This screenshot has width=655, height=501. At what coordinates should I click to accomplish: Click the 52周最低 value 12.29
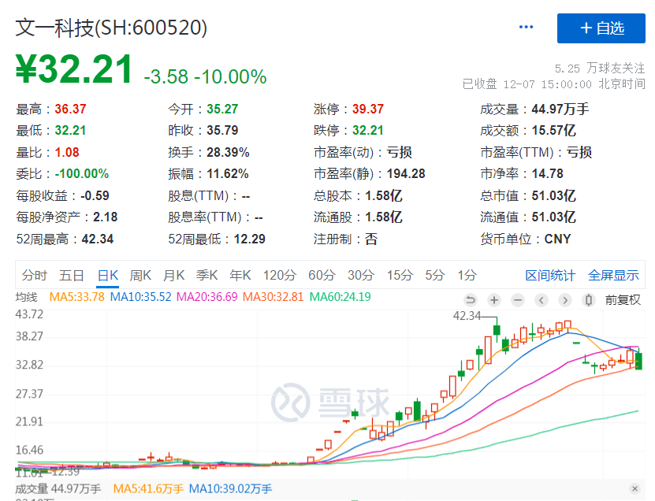click(249, 239)
